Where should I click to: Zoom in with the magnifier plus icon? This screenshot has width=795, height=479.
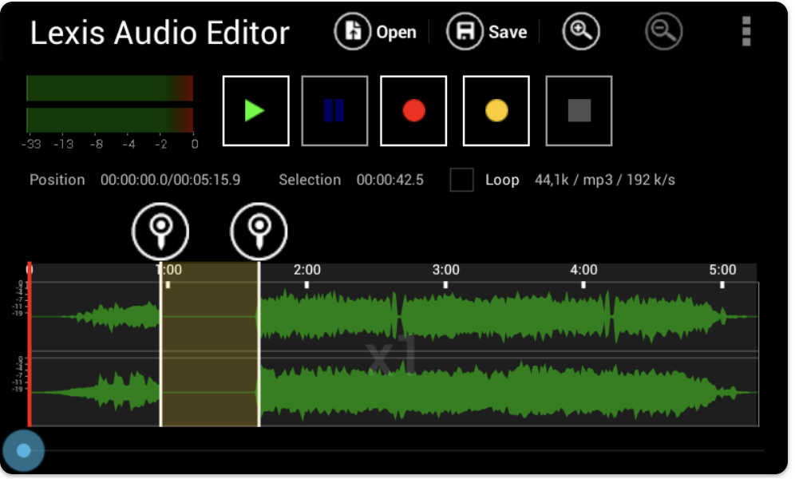tap(580, 32)
